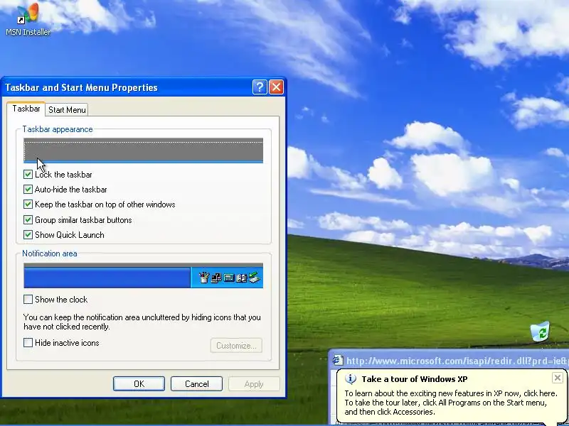Click the microsoft.com URL window title

click(457, 361)
